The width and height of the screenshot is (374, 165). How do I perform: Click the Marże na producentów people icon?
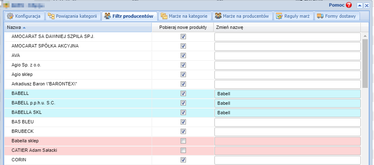coord(218,16)
